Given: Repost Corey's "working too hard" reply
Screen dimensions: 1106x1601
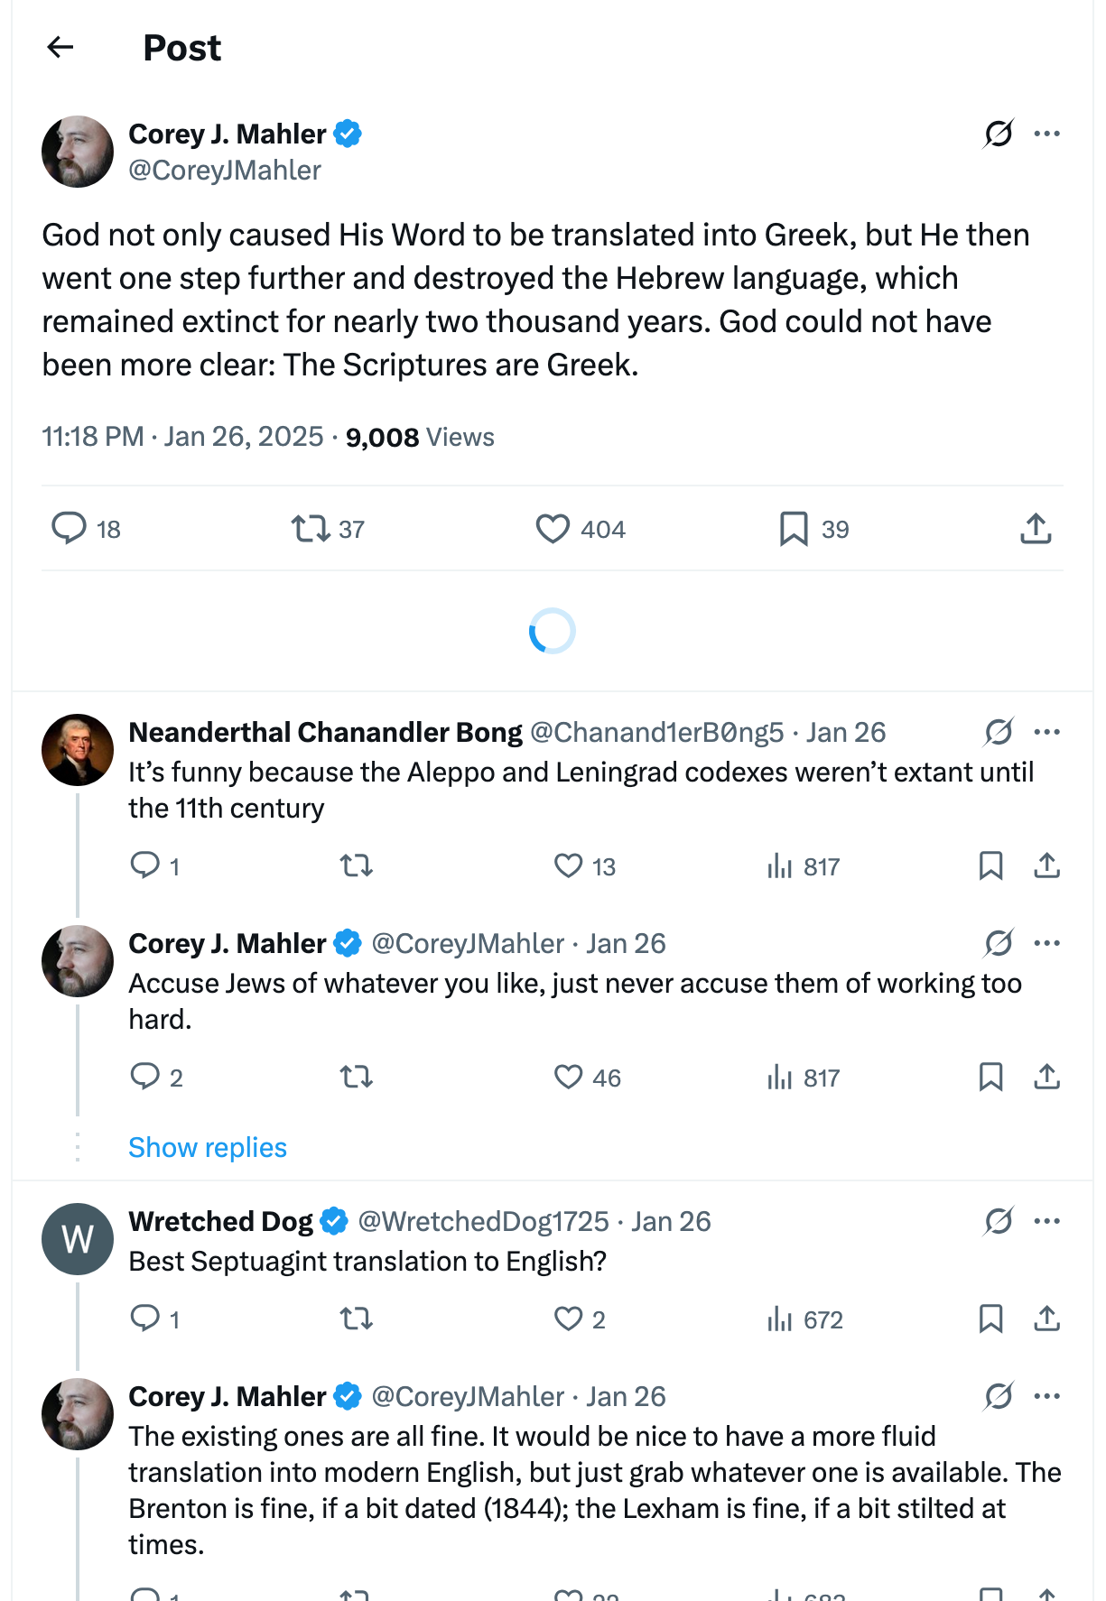Looking at the screenshot, I should (x=357, y=1077).
